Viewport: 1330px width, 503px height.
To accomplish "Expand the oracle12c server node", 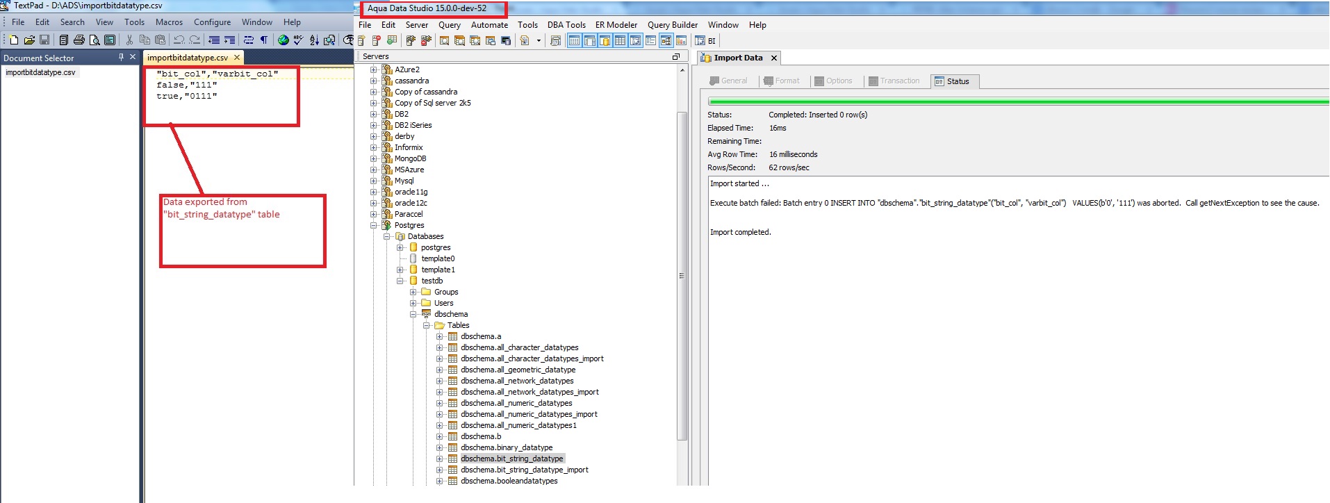I will (373, 203).
